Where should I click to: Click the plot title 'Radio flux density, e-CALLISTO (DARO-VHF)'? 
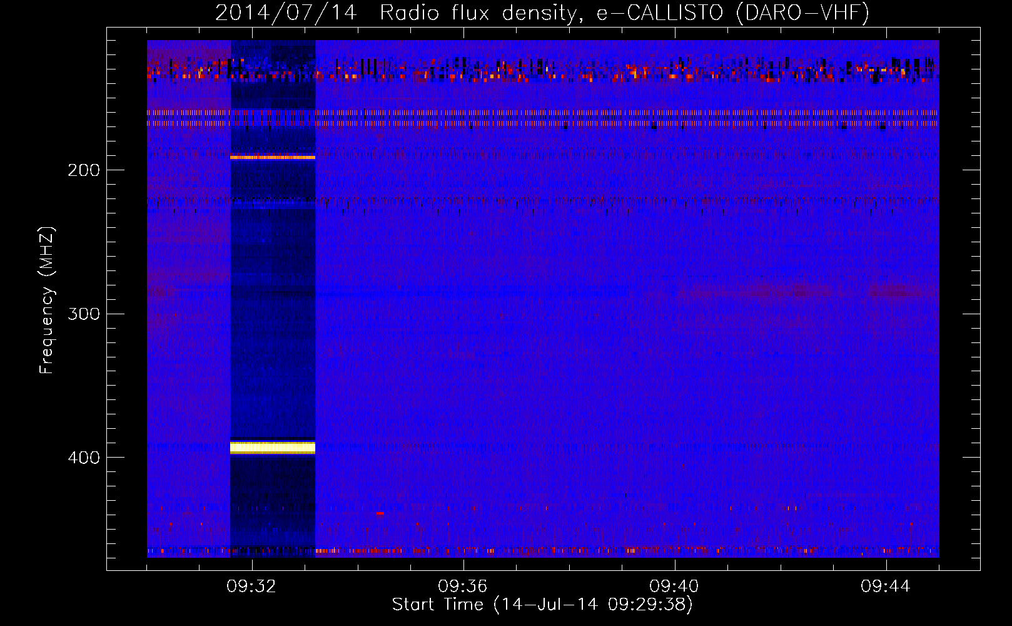(x=624, y=13)
